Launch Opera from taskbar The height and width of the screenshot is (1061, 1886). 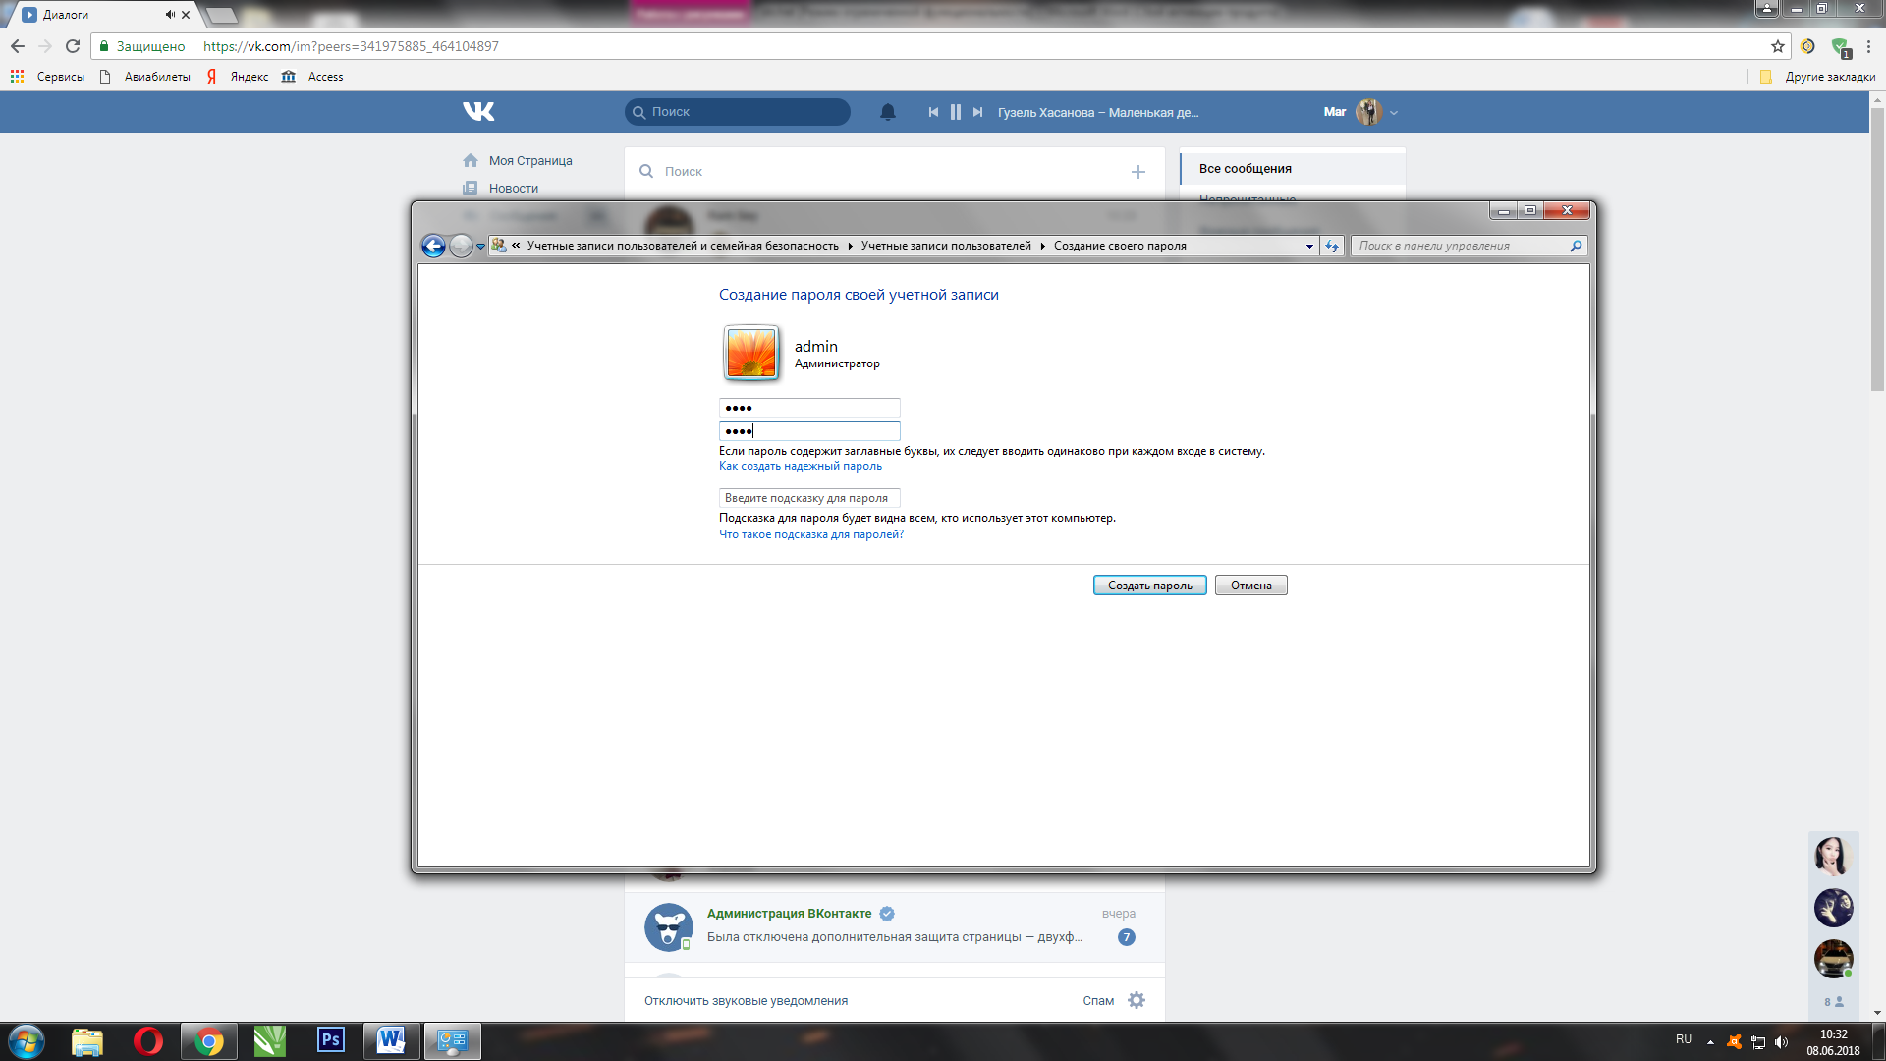(148, 1041)
